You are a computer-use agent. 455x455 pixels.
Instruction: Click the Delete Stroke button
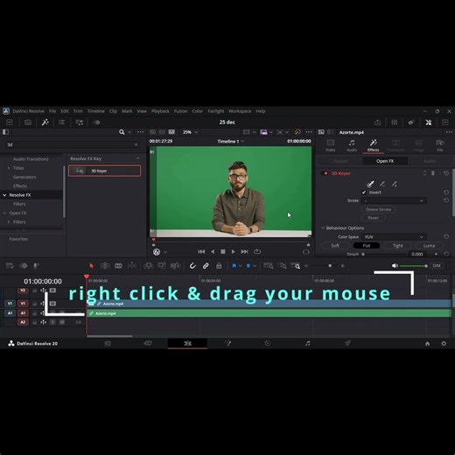click(378, 209)
